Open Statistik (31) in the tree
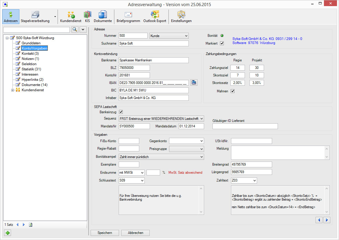This screenshot has width=339, height=240. 31,69
